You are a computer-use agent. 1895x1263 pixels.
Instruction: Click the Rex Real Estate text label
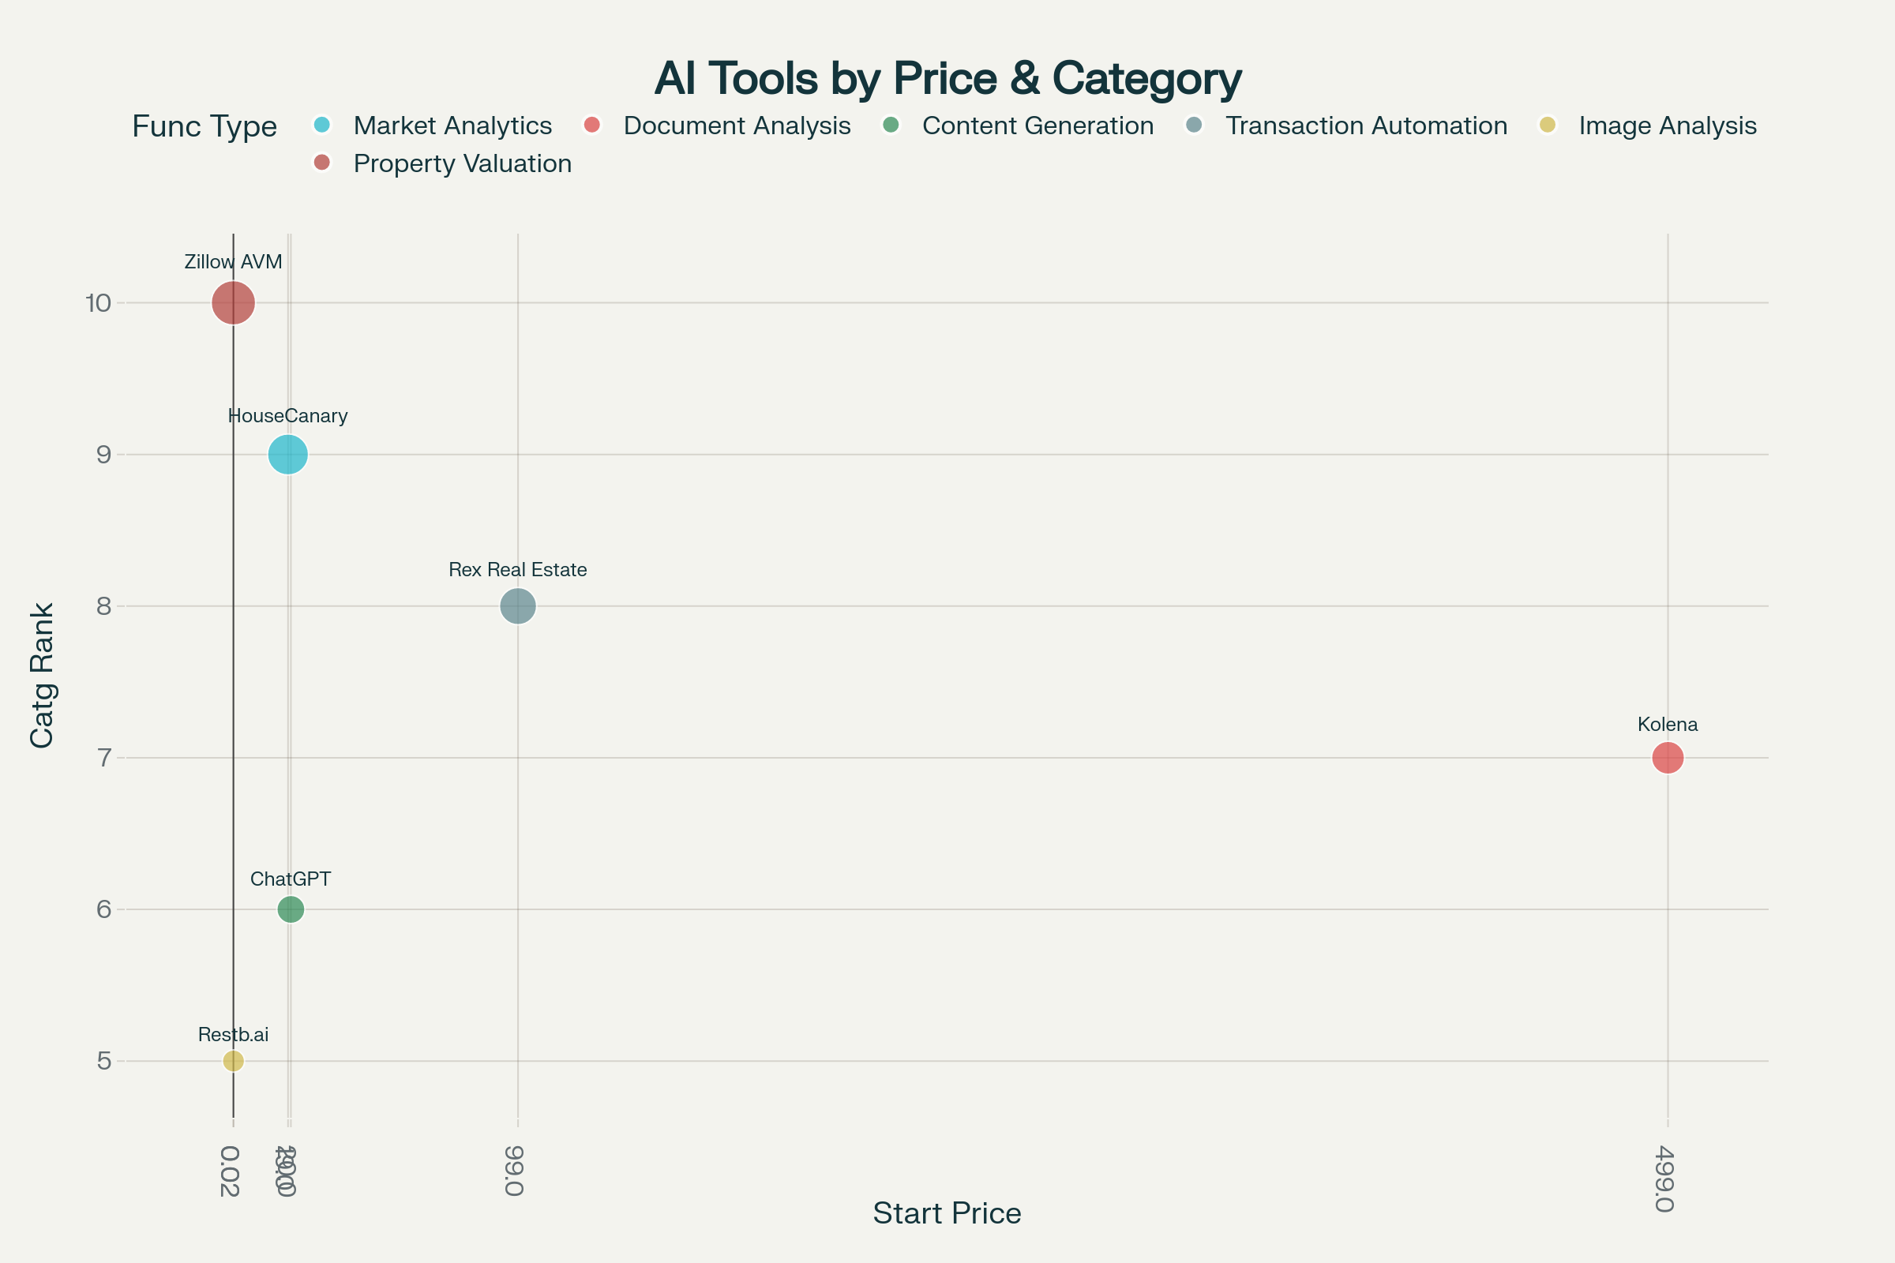click(x=518, y=569)
